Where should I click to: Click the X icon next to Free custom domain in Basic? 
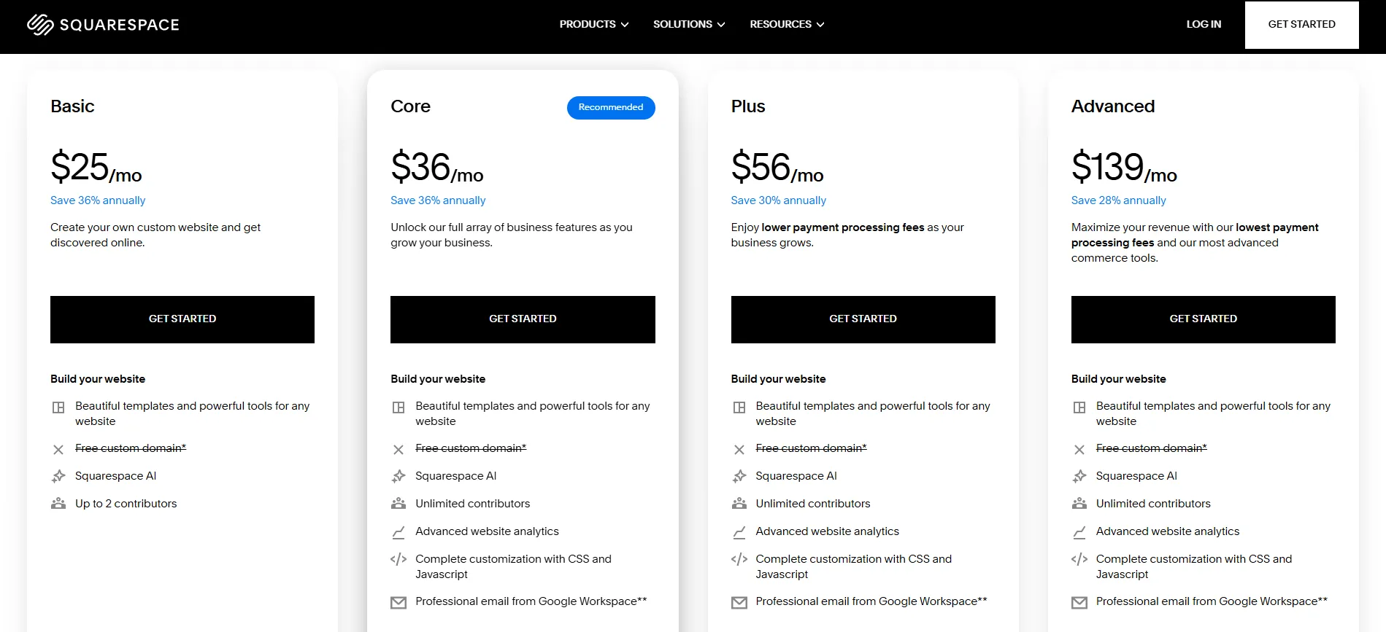tap(59, 449)
